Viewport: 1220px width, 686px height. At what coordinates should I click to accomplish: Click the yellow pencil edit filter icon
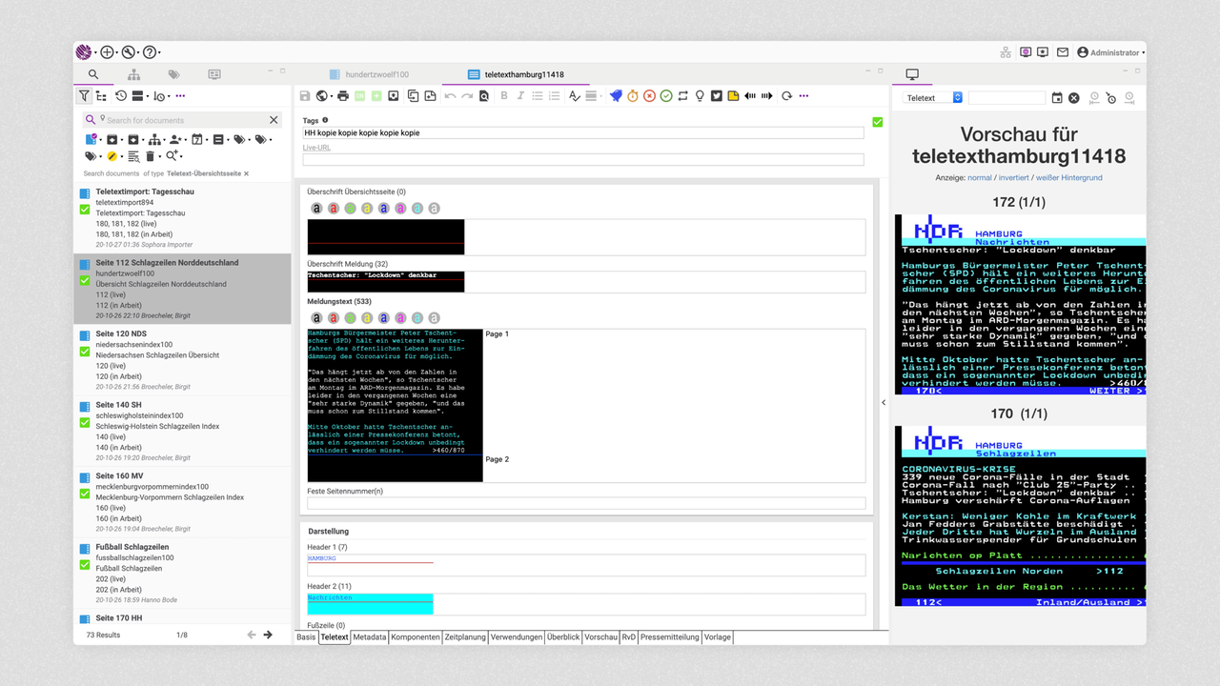pos(112,156)
